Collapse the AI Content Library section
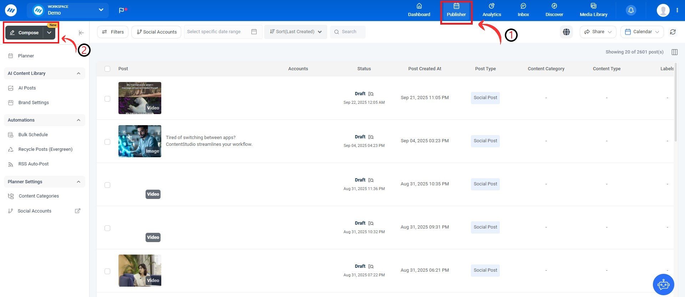The image size is (685, 297). pos(78,73)
